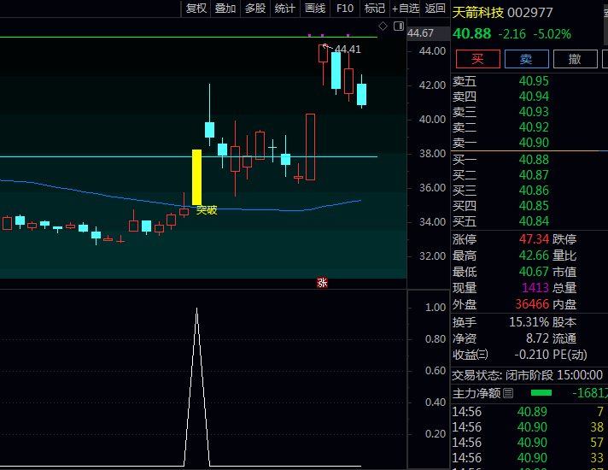
Task: Click the red 涨 marker icon
Action: 322,283
